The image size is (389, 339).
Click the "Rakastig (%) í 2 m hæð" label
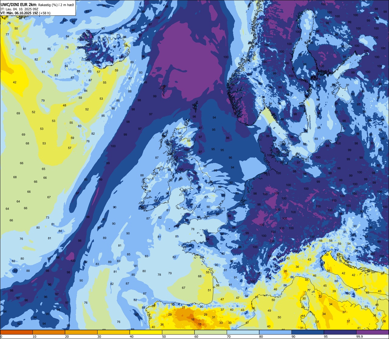(x=56, y=5)
